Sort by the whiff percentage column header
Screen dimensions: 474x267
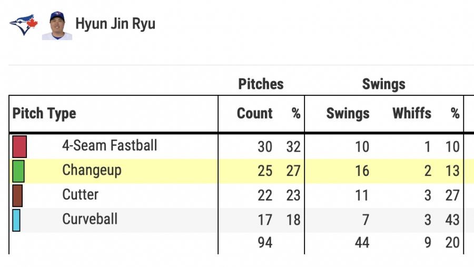pos(455,113)
